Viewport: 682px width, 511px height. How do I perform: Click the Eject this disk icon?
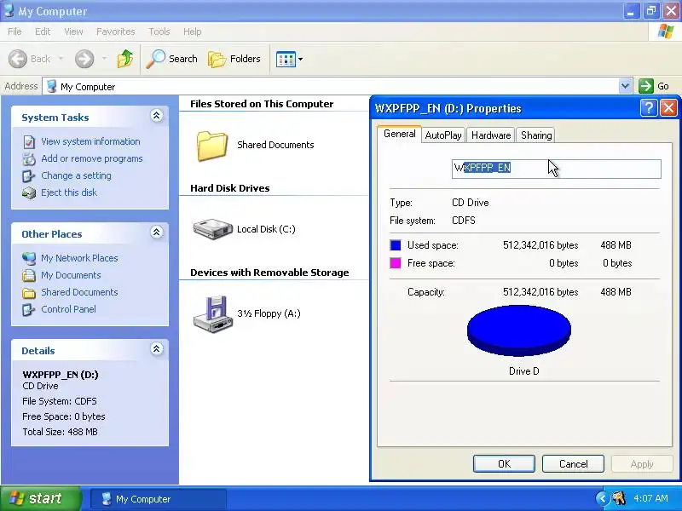pyautogui.click(x=29, y=193)
